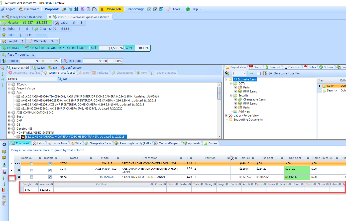Viewport: 346px width, 221px height.
Task: Check Remove box for XS-TANGO2 row
Action: 31,177
